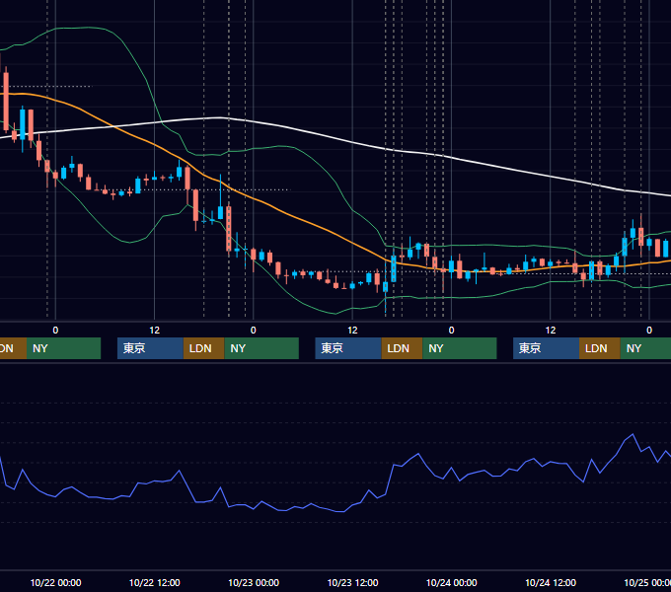Click the 10/24 00:00 date label

(452, 582)
